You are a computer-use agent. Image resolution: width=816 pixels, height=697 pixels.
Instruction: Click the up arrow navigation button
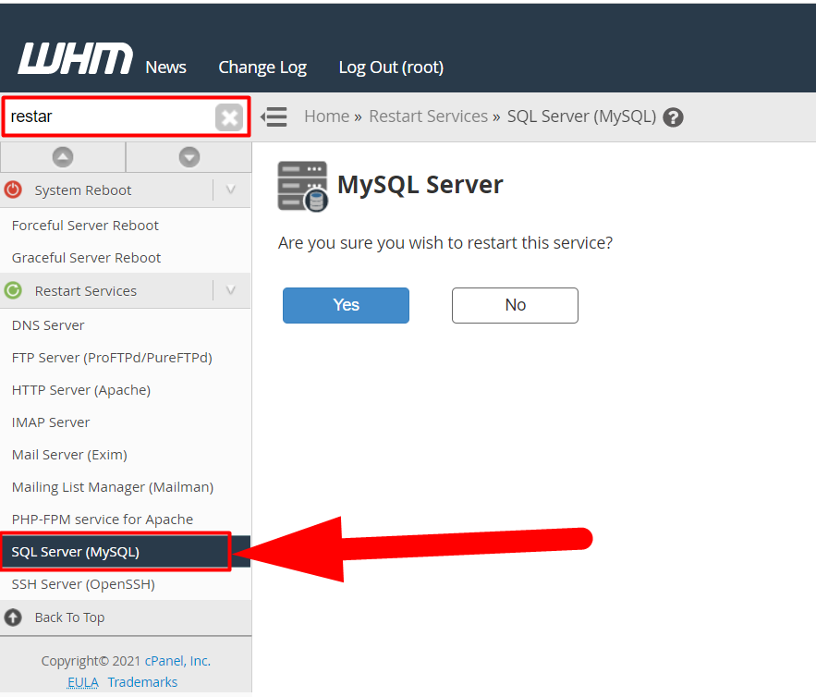(63, 156)
